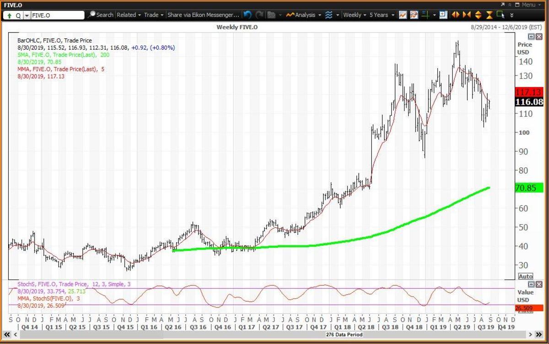Click the green crosshair tool icon
Viewport: 549px width, 344px height.
point(425,15)
